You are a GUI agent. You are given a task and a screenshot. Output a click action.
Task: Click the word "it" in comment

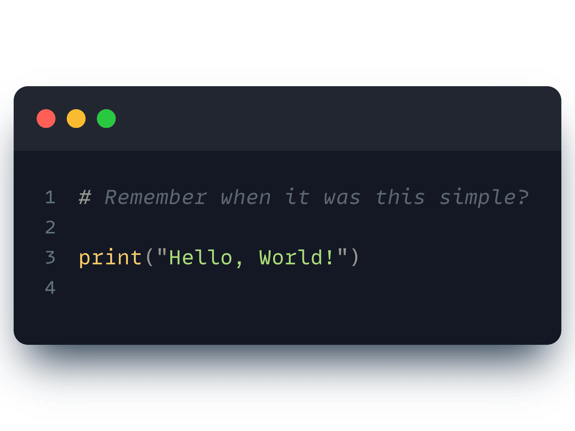tap(297, 198)
